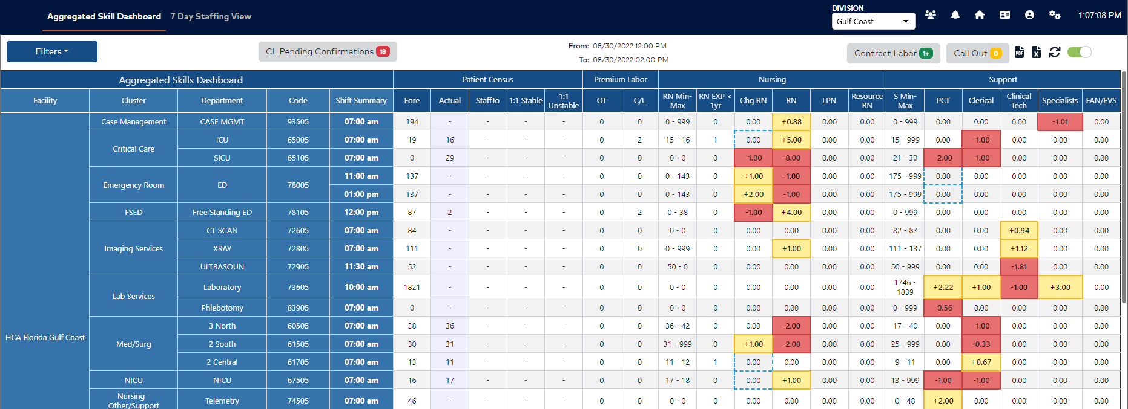Export dashboard as PDF

coord(1020,53)
